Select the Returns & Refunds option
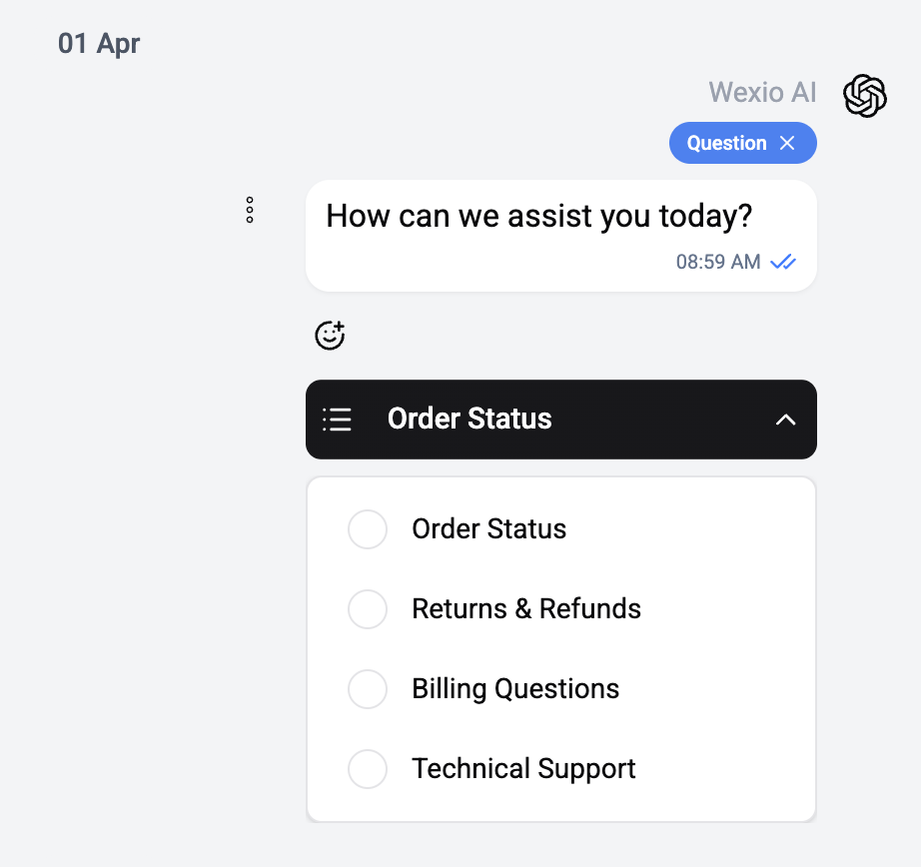 pos(368,609)
